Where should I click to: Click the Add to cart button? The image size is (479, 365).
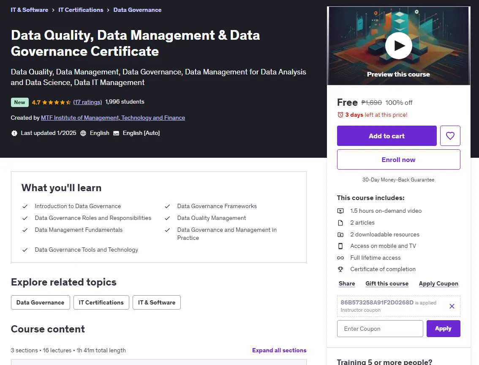click(x=387, y=136)
